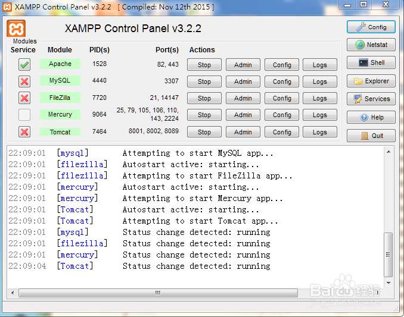Viewport: 404px width, 317px height.
Task: Click the title bar XAMPP icon
Action: 7,7
